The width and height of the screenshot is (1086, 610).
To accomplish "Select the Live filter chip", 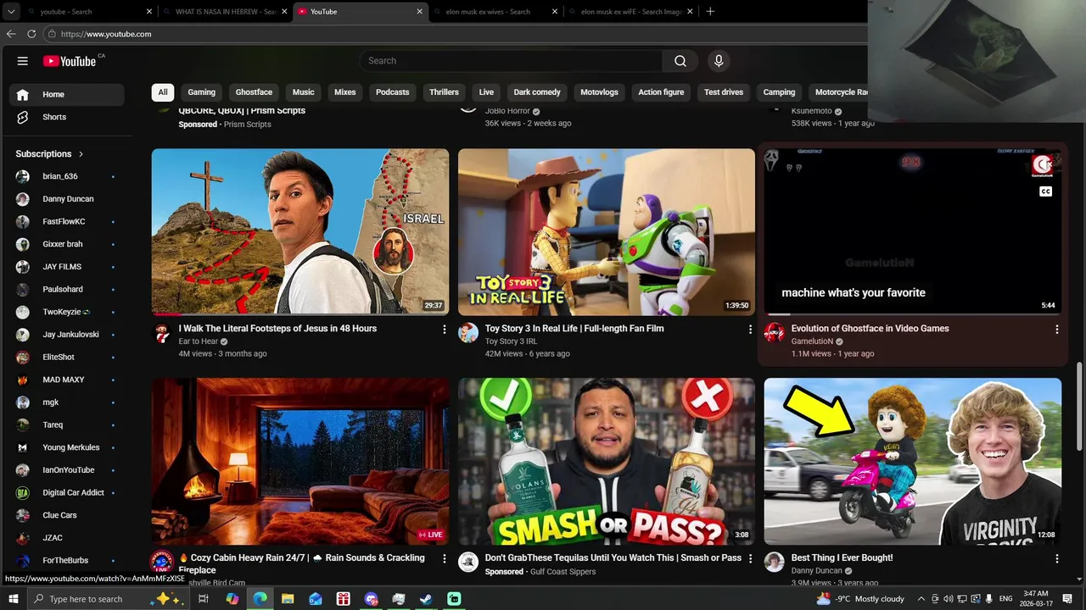I will (486, 92).
